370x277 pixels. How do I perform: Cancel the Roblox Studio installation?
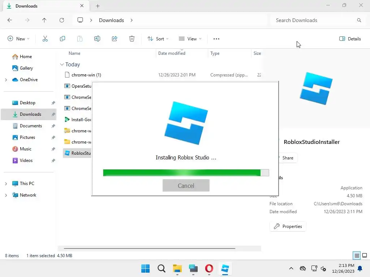186,186
